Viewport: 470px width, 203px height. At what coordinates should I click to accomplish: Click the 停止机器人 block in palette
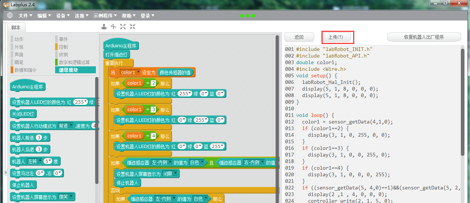(x=24, y=185)
